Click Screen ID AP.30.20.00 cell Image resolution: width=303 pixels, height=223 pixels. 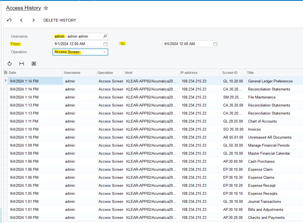(233, 217)
